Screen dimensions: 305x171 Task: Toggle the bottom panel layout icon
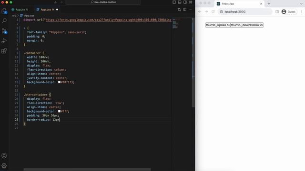pos(180,2)
